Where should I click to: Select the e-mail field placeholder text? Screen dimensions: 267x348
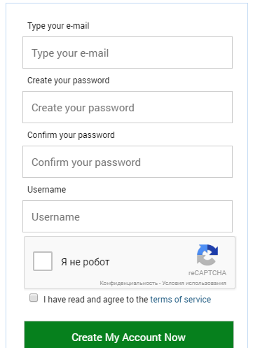(x=70, y=53)
